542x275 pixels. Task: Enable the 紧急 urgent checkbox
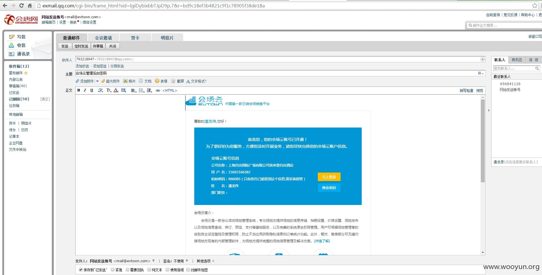tap(113, 270)
